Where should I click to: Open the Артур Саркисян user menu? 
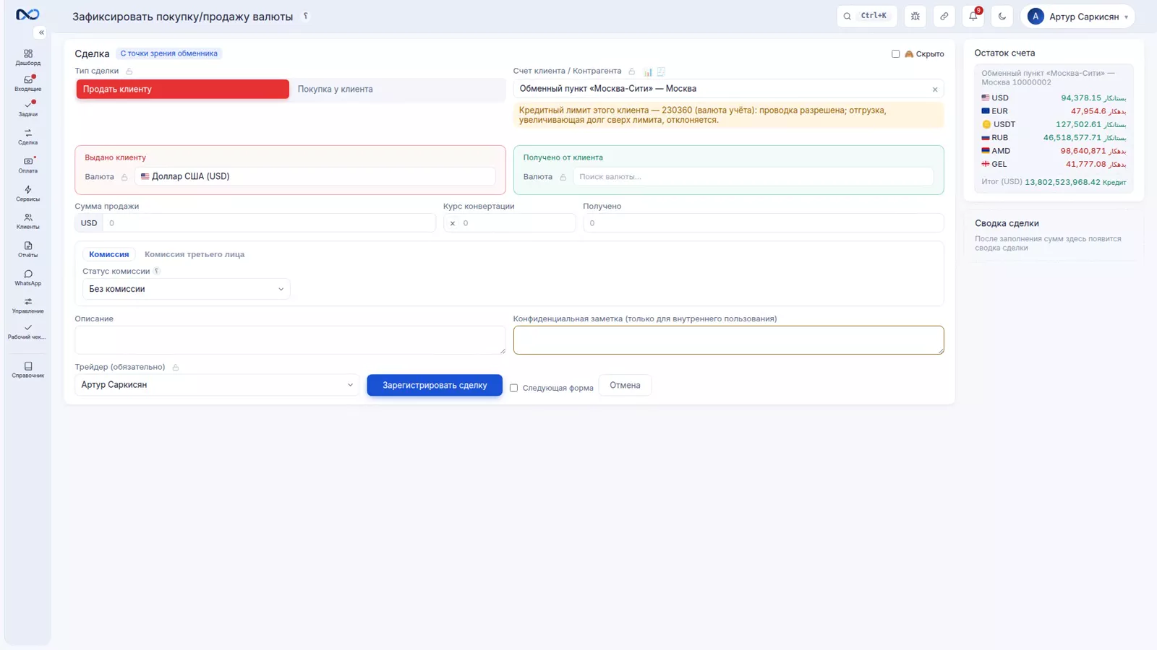[1077, 16]
